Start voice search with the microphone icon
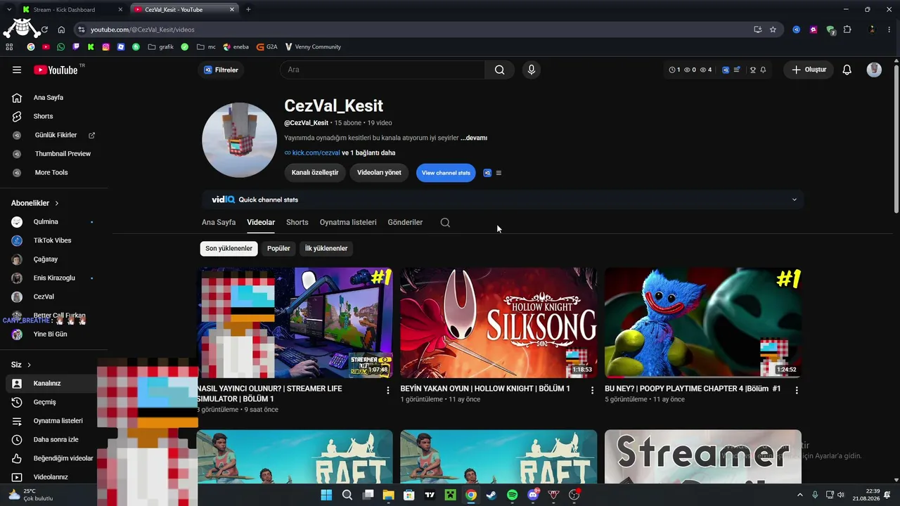900x506 pixels. tap(531, 70)
